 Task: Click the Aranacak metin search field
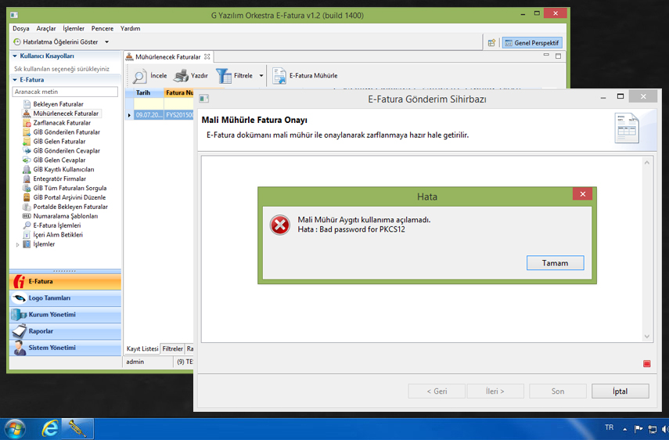click(x=65, y=92)
